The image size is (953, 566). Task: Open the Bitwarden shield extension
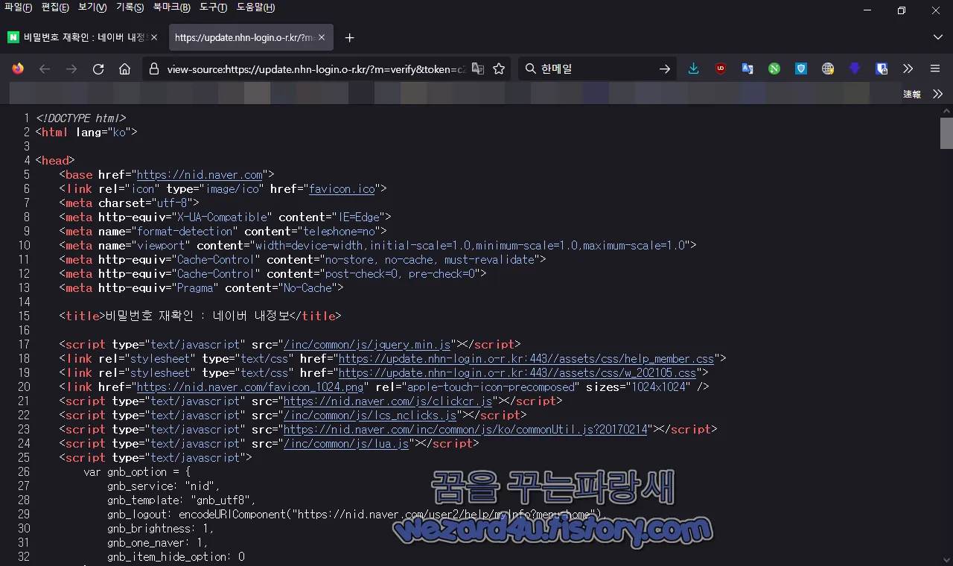(882, 69)
